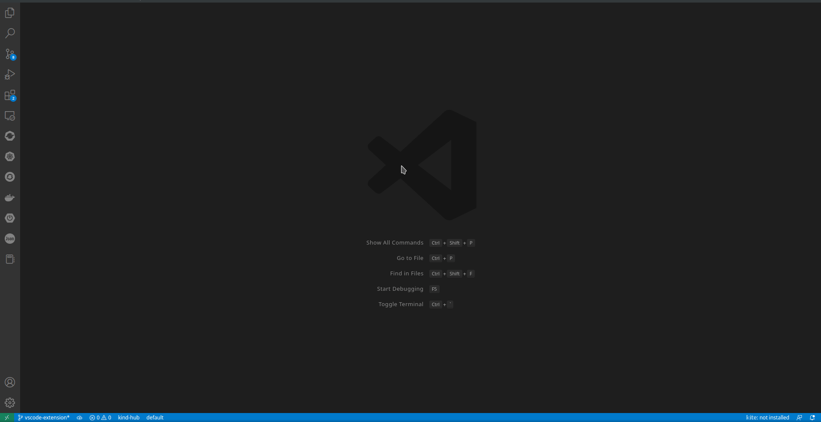Click the hexagon power icon in sidebar
This screenshot has width=821, height=422.
pyautogui.click(x=10, y=218)
